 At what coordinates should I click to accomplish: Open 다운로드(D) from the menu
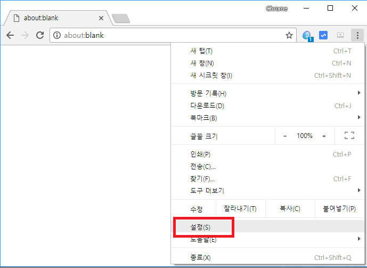pyautogui.click(x=267, y=106)
